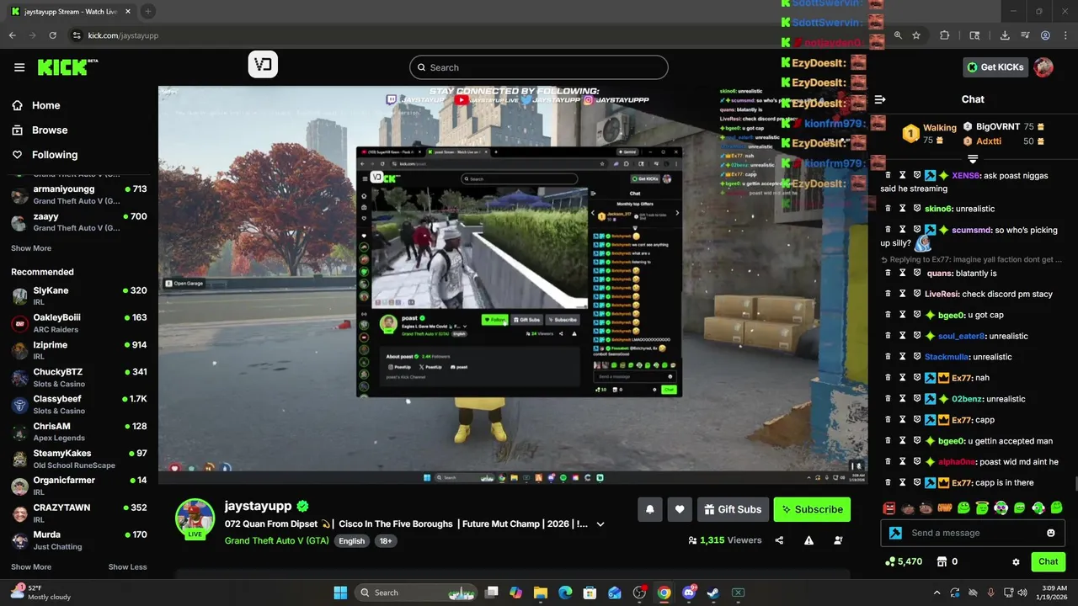1078x606 pixels.
Task: Open the Chrome three-dot menu
Action: 1065,35
